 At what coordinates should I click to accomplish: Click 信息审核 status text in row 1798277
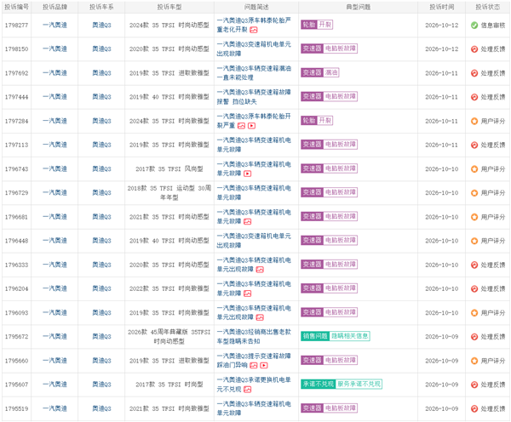click(493, 25)
